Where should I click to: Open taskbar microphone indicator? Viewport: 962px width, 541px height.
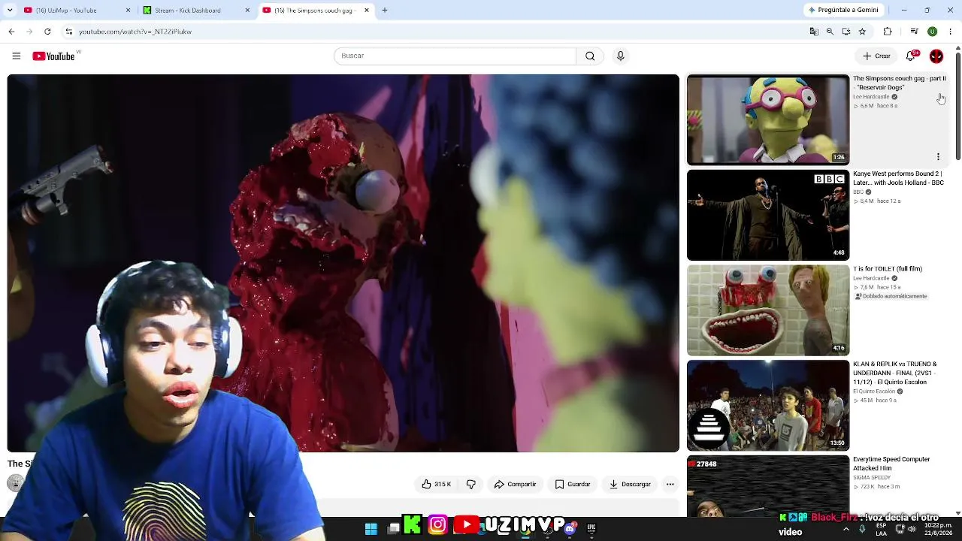[862, 529]
